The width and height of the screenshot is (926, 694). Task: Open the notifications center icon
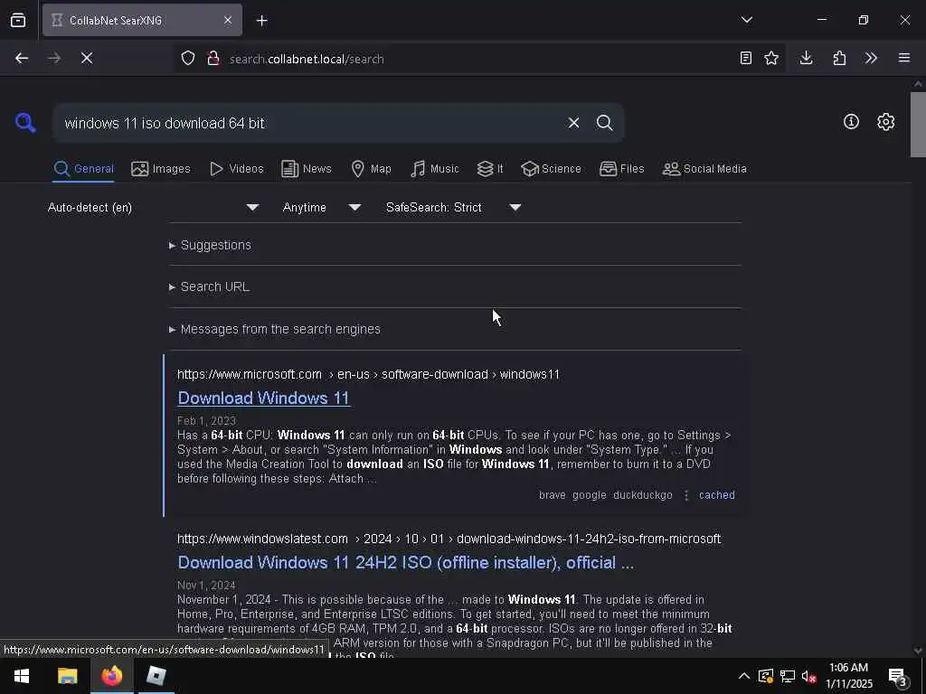(x=898, y=677)
